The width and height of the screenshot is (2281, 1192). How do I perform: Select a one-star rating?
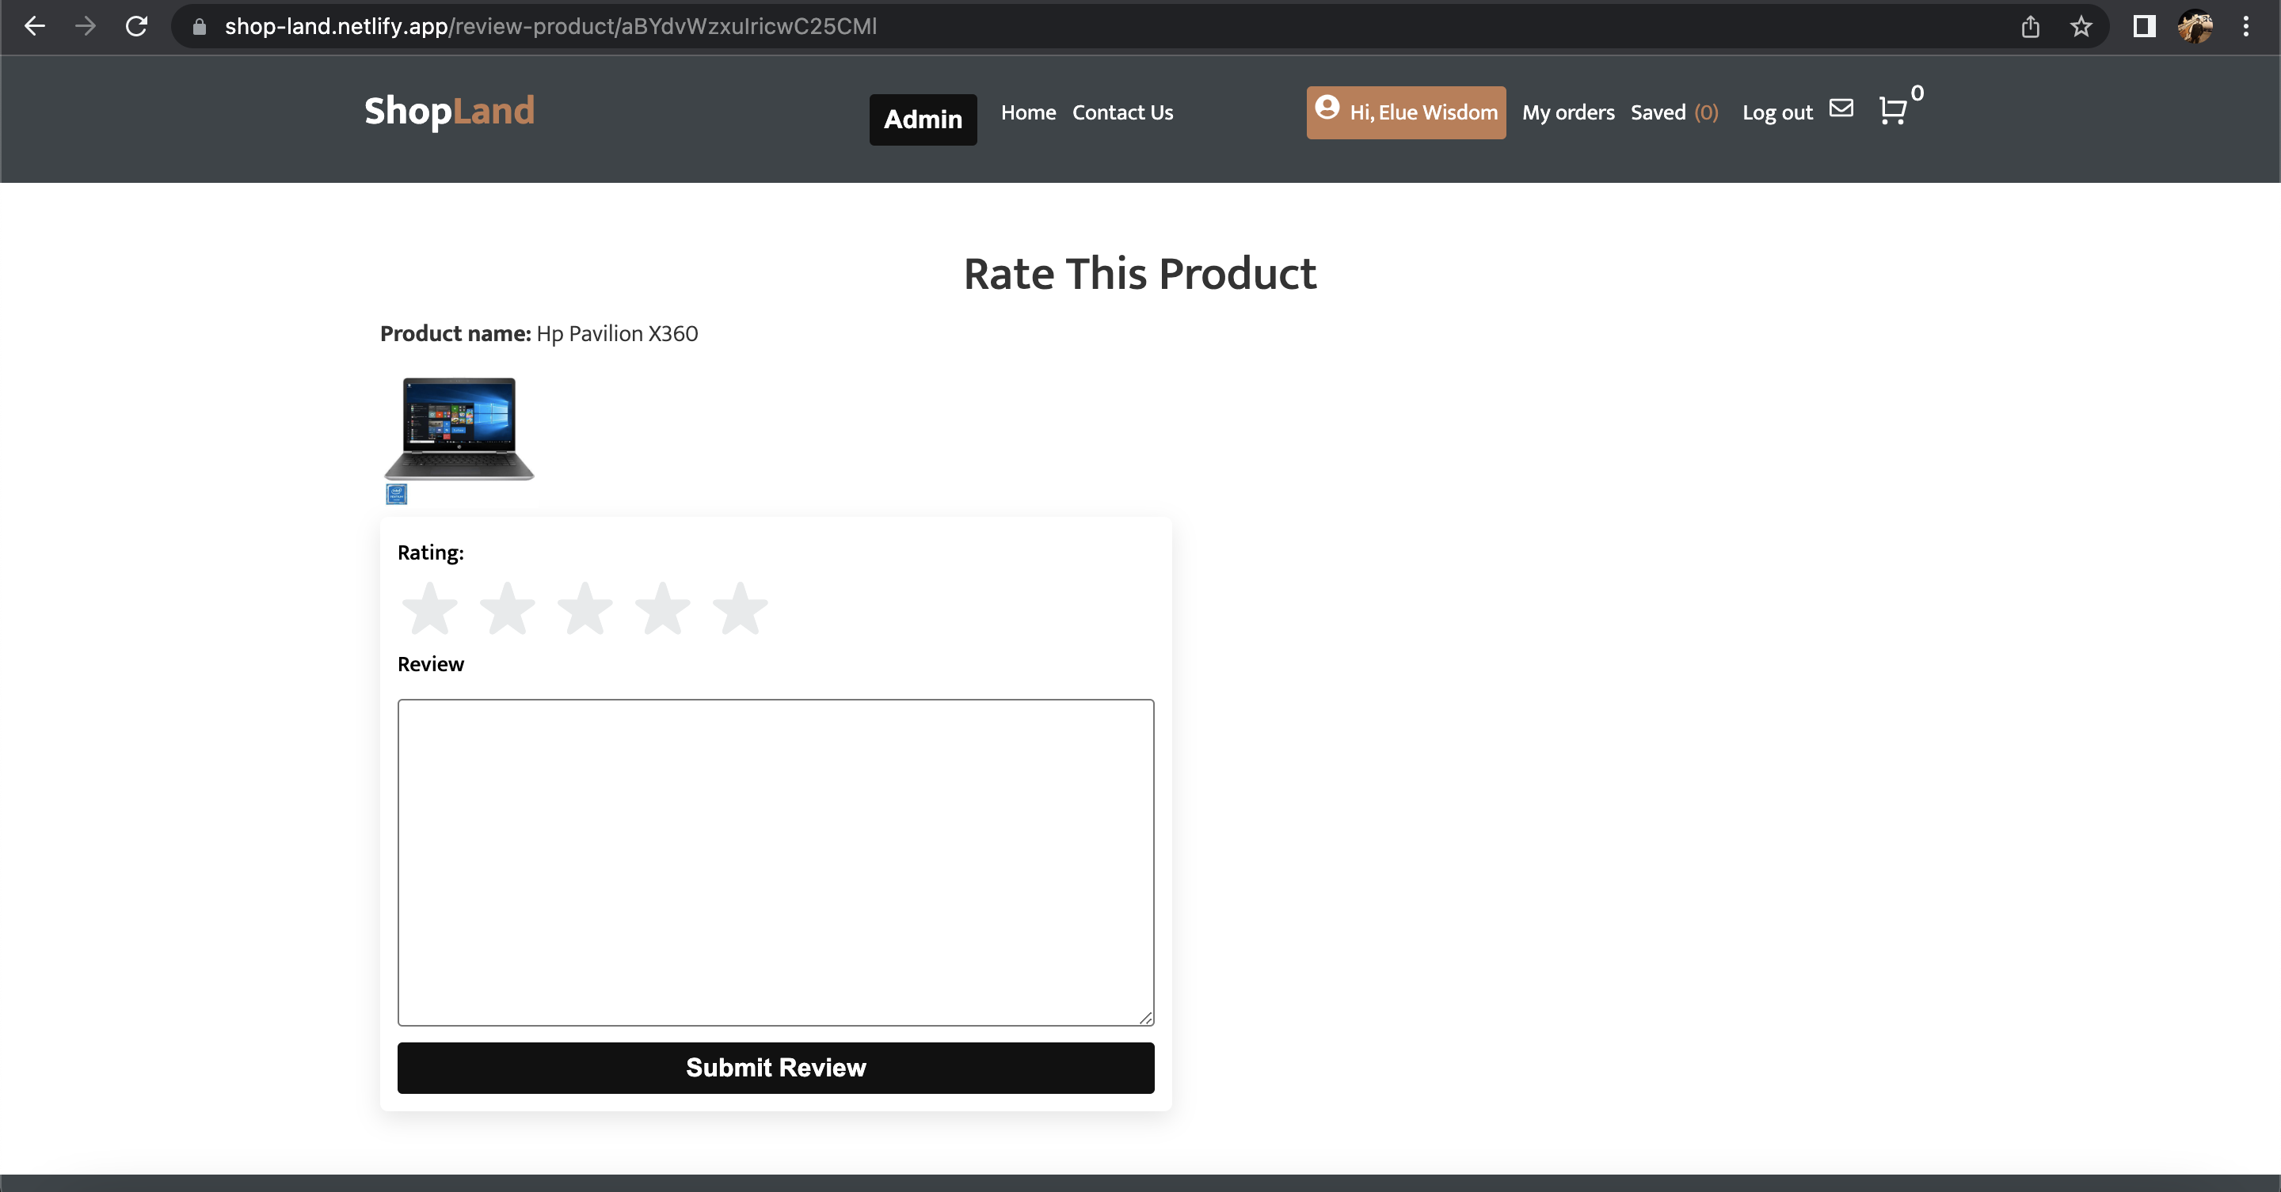pyautogui.click(x=430, y=608)
